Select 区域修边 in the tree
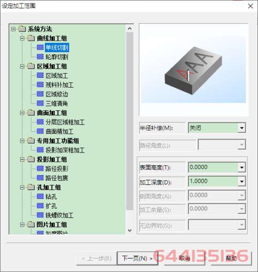258x272 pixels. click(x=57, y=94)
